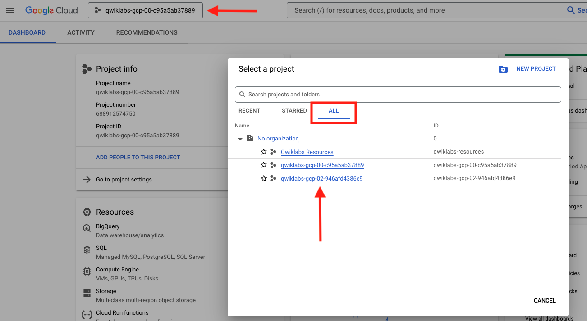Click the Resources card icon
The image size is (587, 321).
[87, 212]
